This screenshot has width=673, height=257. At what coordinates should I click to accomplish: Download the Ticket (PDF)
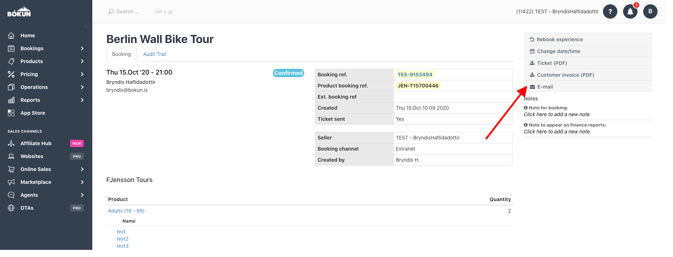coord(588,63)
